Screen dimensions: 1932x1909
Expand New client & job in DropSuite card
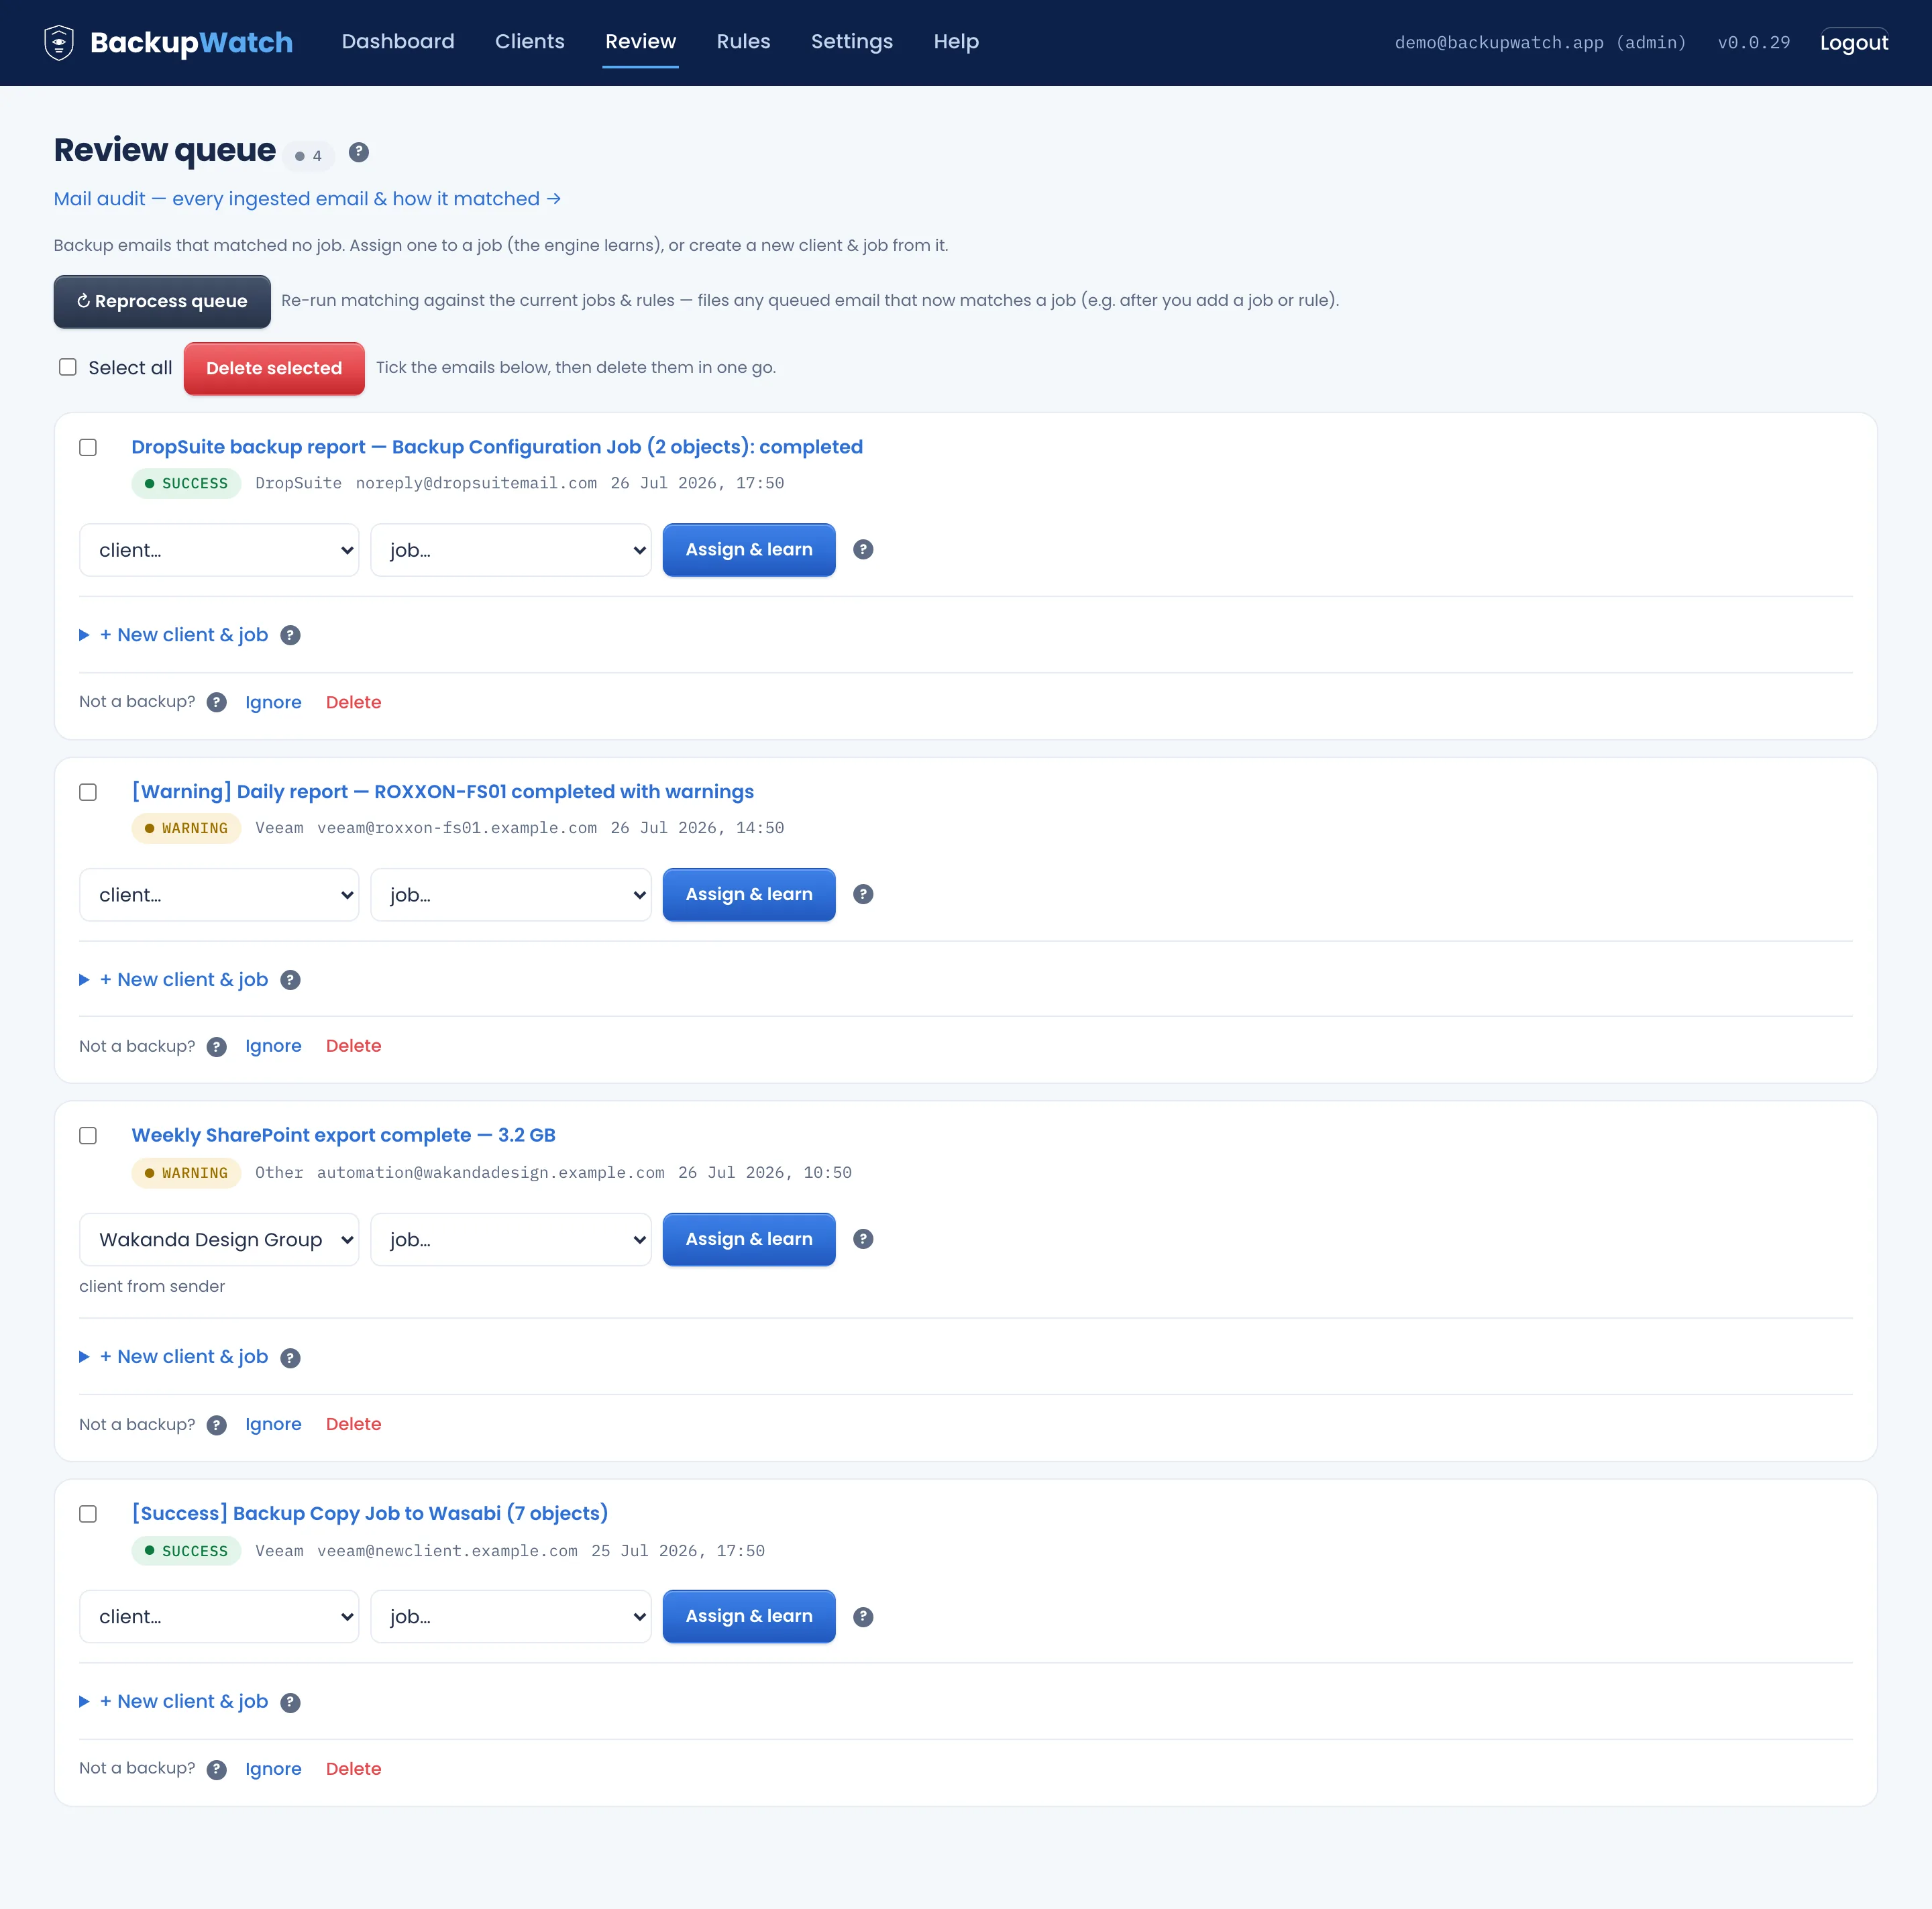point(174,635)
